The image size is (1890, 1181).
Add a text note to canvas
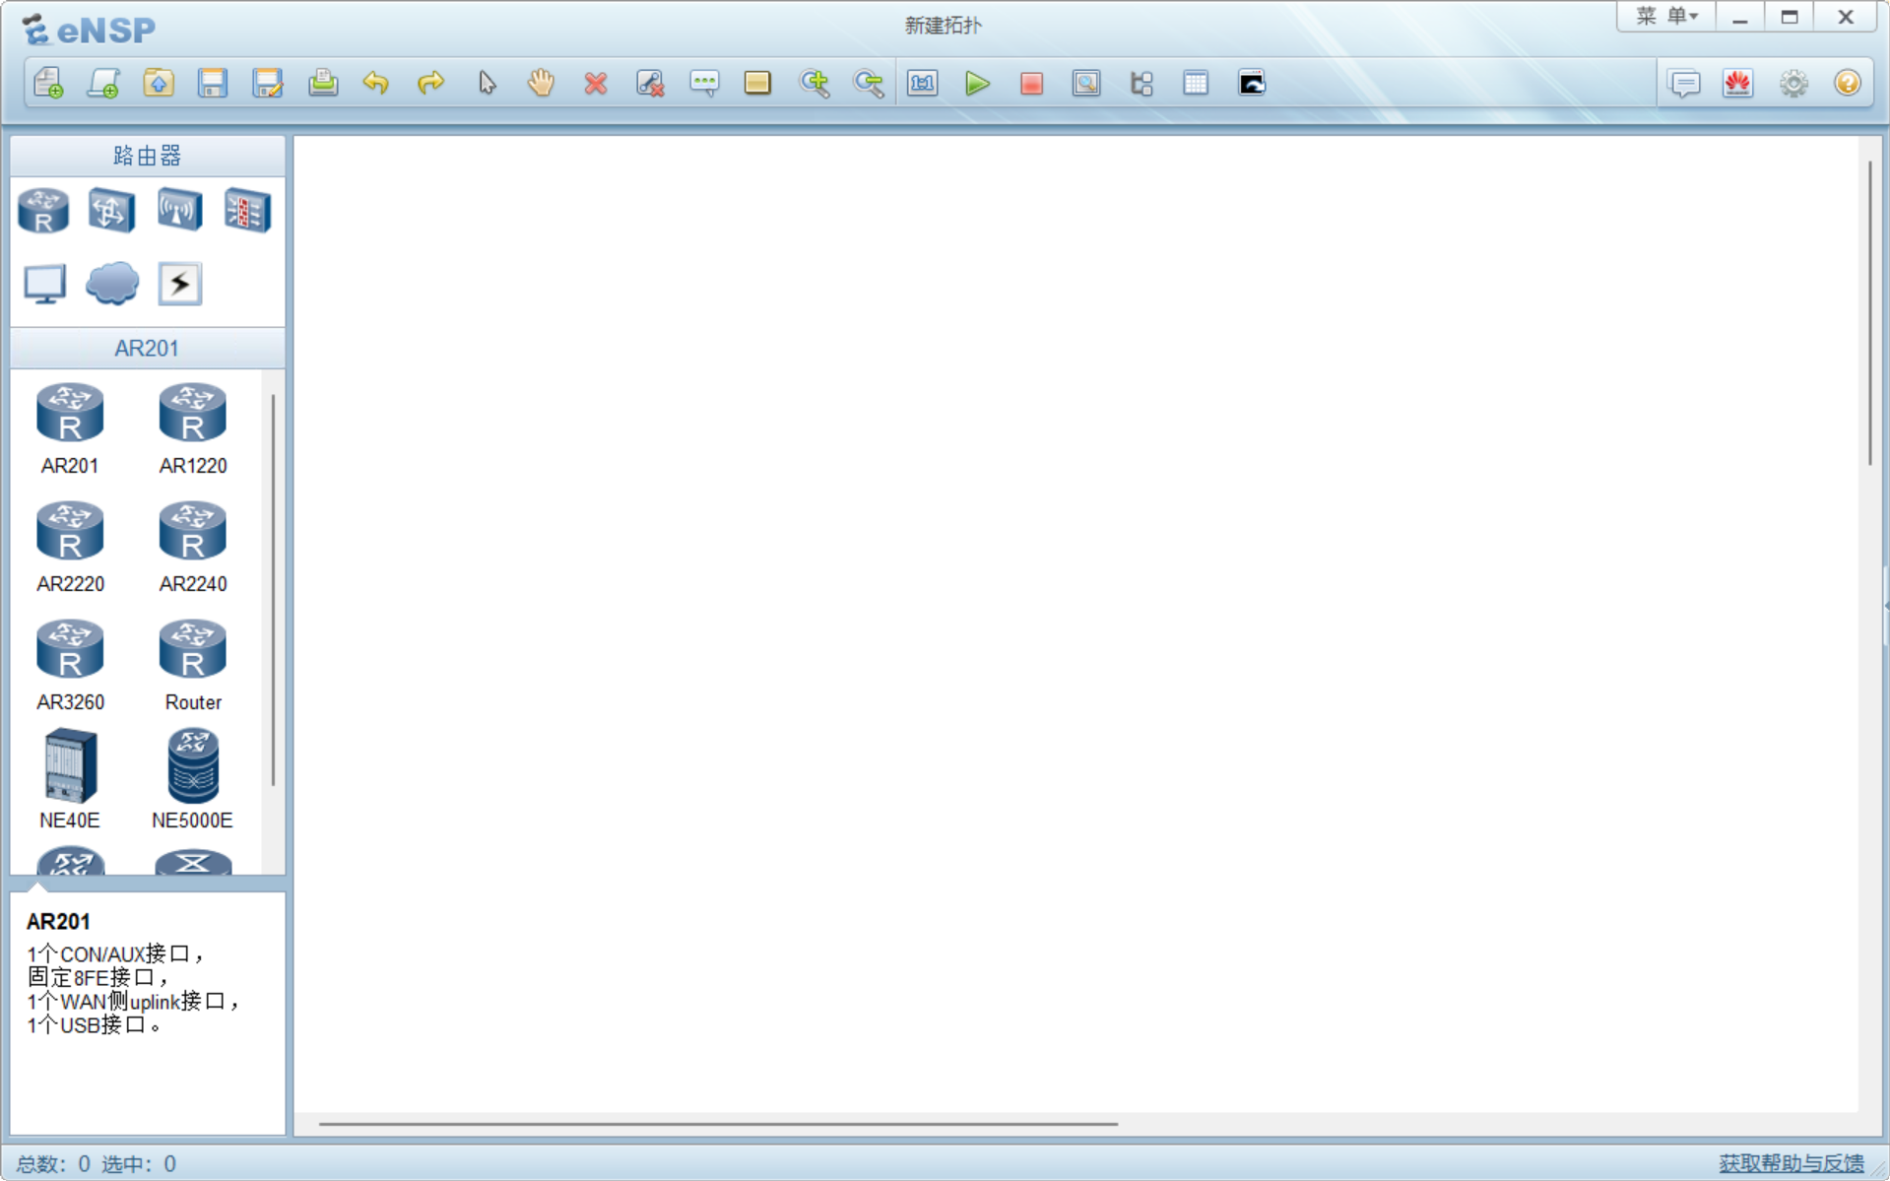tap(704, 84)
